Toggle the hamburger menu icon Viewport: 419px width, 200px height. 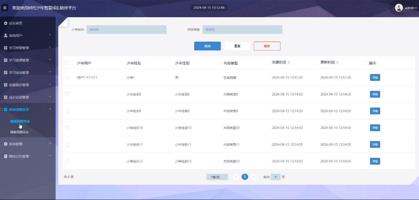point(5,8)
